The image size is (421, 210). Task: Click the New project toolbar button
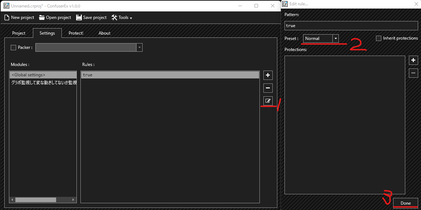point(19,17)
